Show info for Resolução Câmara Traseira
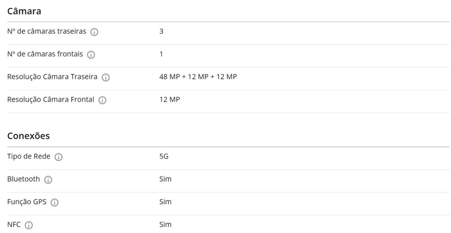 [106, 78]
